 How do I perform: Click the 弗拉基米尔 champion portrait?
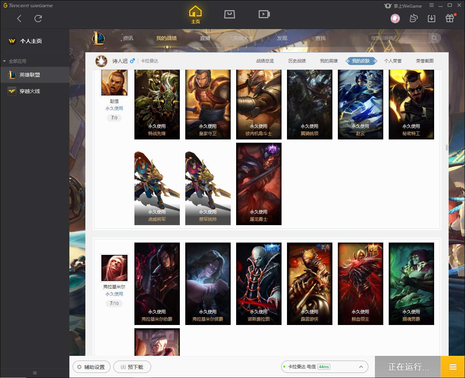[114, 268]
